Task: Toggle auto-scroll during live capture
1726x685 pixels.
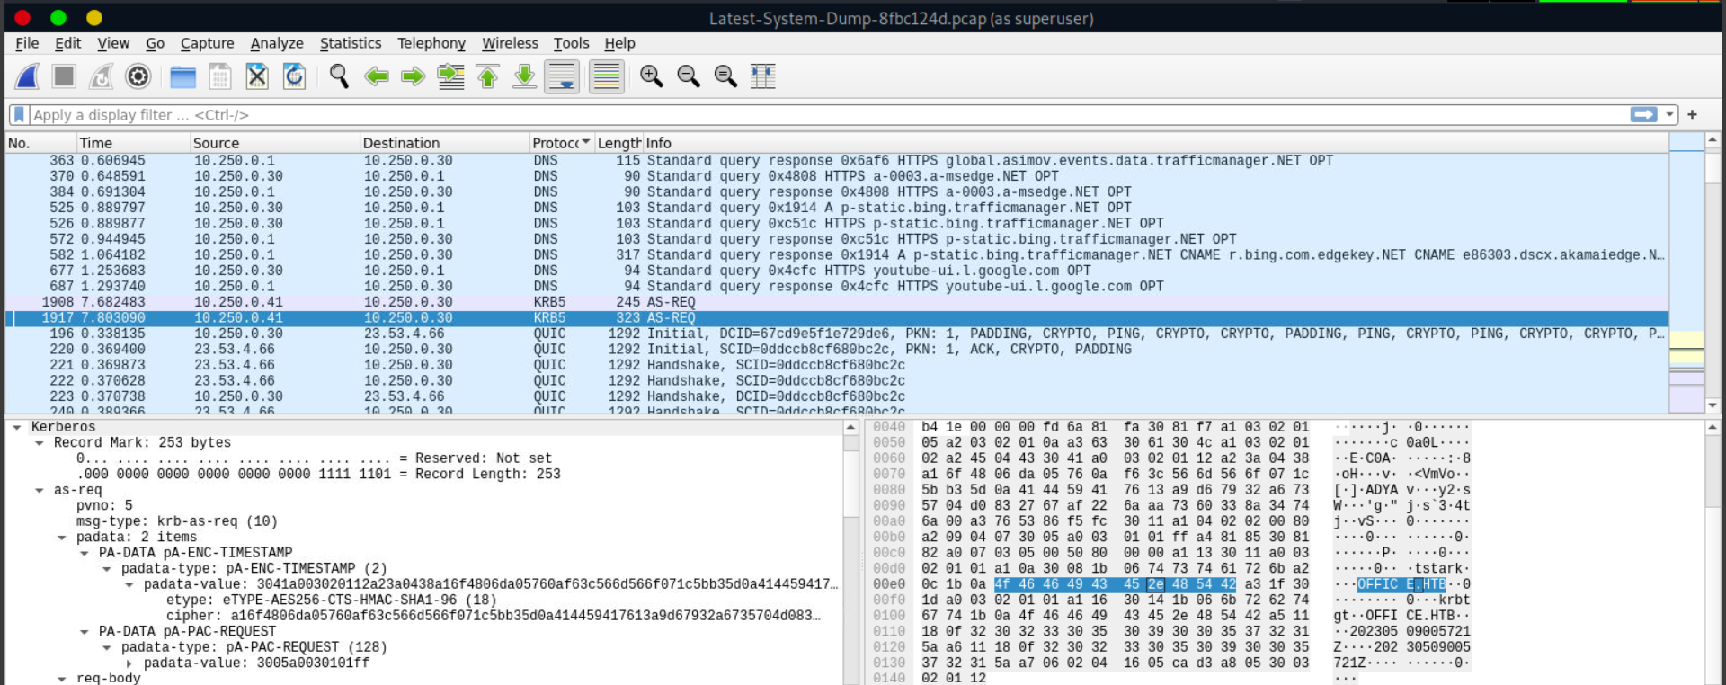Action: [563, 76]
